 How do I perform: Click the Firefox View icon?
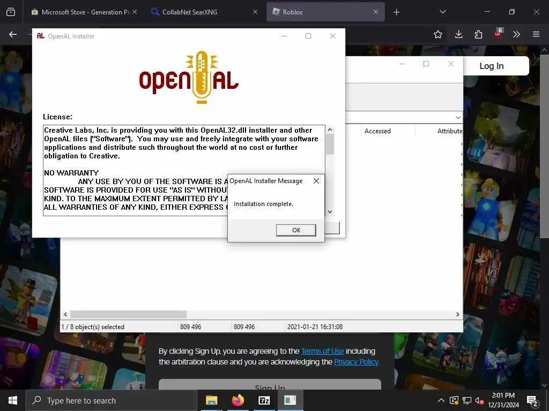click(11, 12)
